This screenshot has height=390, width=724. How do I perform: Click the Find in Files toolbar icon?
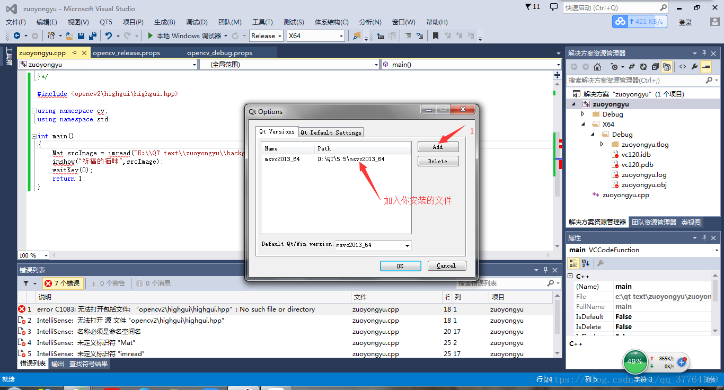(x=357, y=36)
